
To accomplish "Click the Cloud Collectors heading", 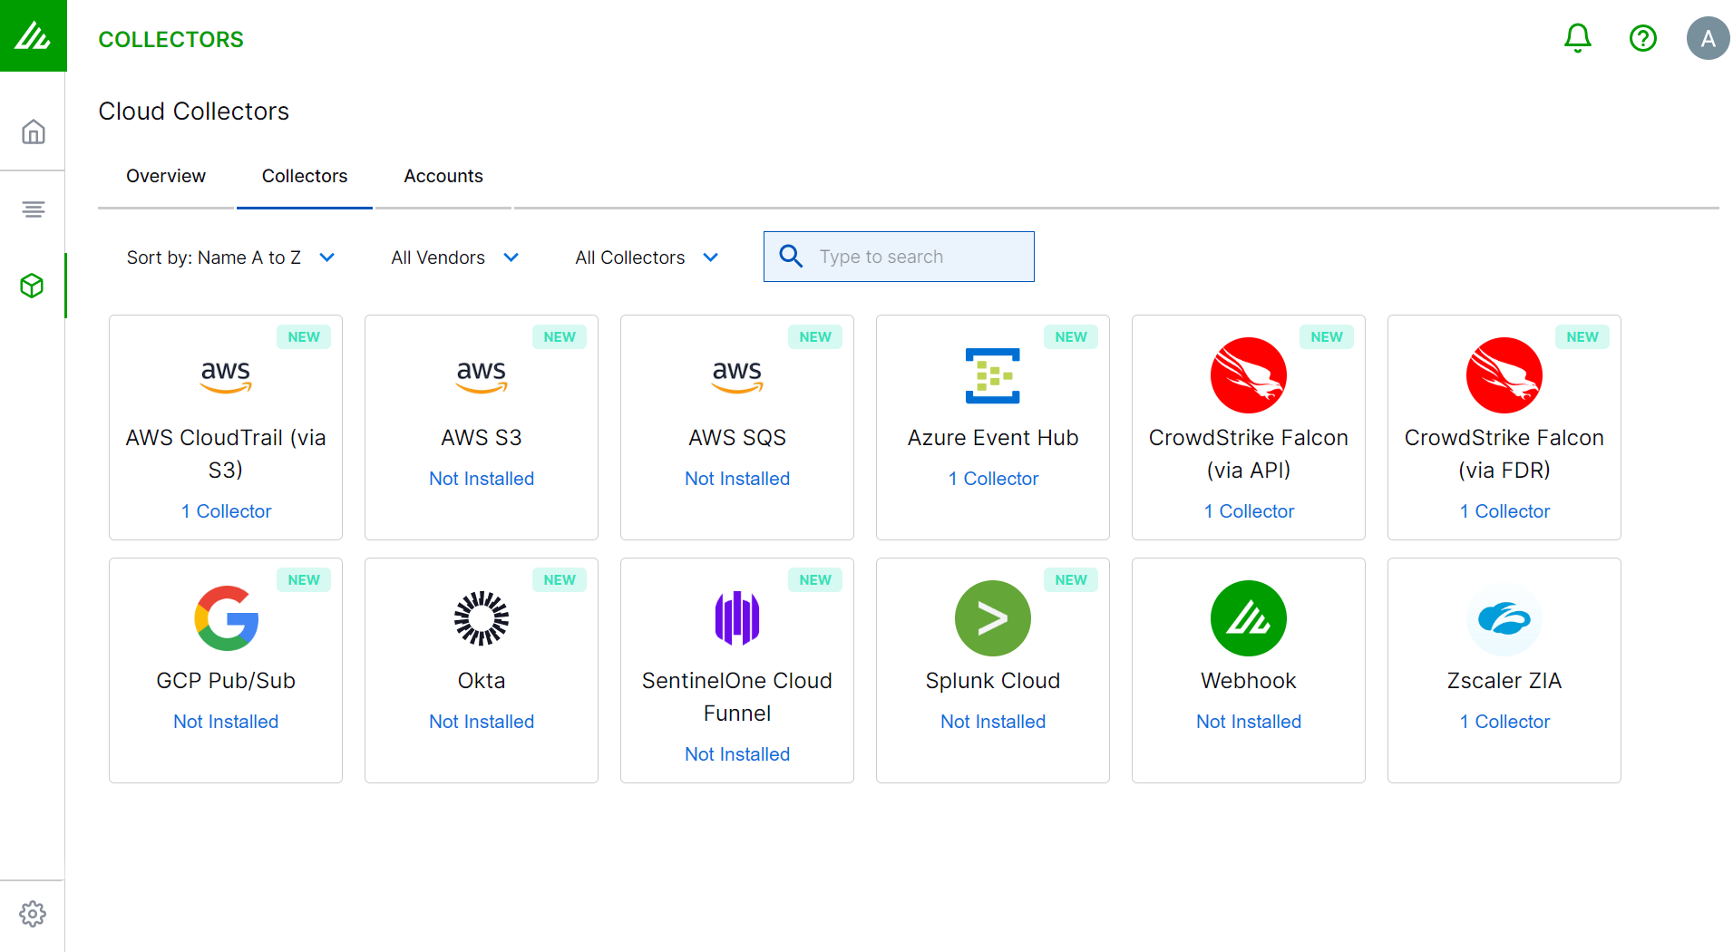I will (194, 112).
